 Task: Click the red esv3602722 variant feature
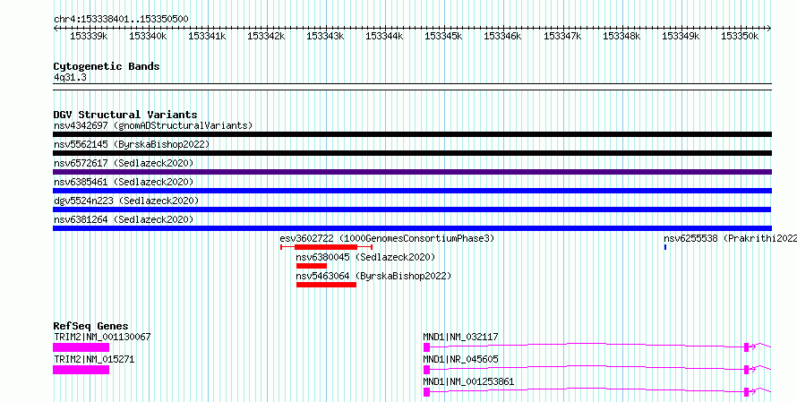click(326, 247)
